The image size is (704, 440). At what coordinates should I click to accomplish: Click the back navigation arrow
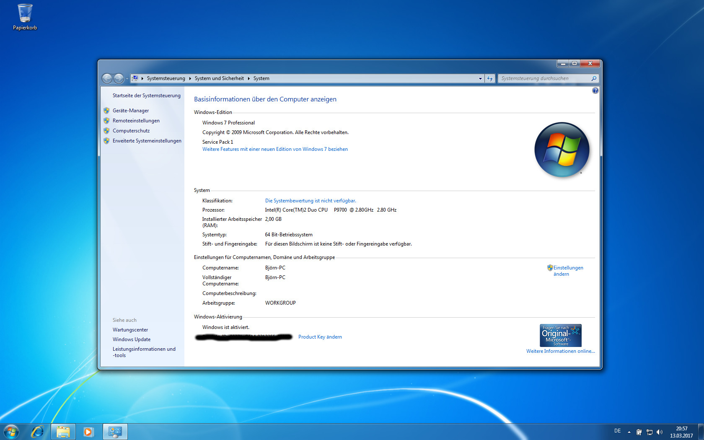coord(107,78)
